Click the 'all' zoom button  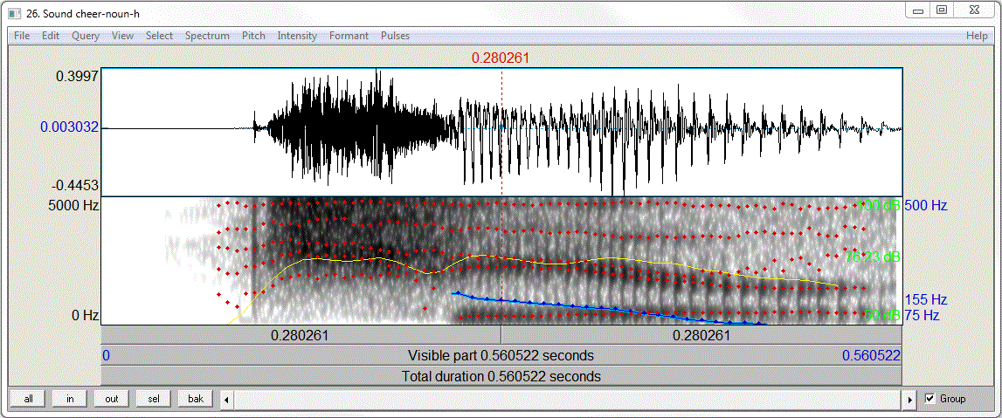click(28, 399)
